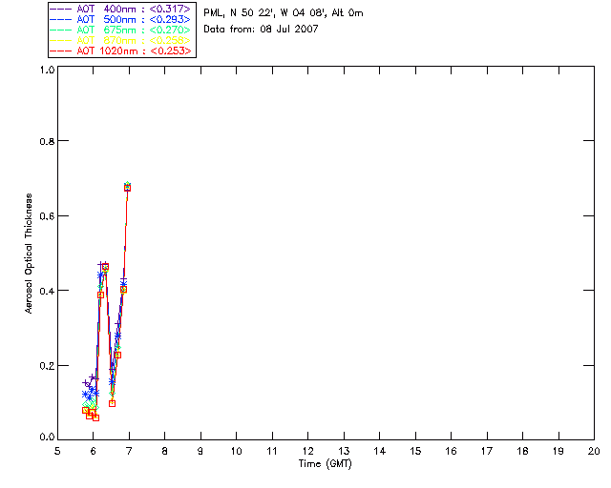
Task: Click the x-axis tick label 18
Action: [x=522, y=451]
